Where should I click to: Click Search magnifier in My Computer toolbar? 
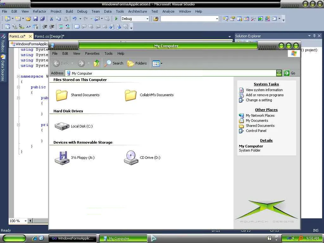114,63
